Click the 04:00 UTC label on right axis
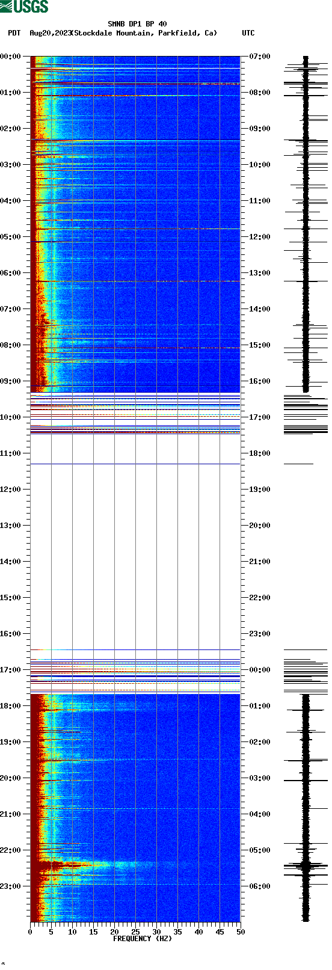 pyautogui.click(x=260, y=814)
